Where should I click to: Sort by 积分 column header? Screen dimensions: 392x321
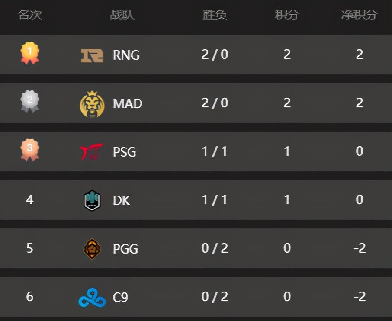tap(287, 15)
